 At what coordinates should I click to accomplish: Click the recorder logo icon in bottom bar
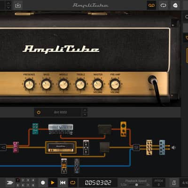click(x=10, y=183)
